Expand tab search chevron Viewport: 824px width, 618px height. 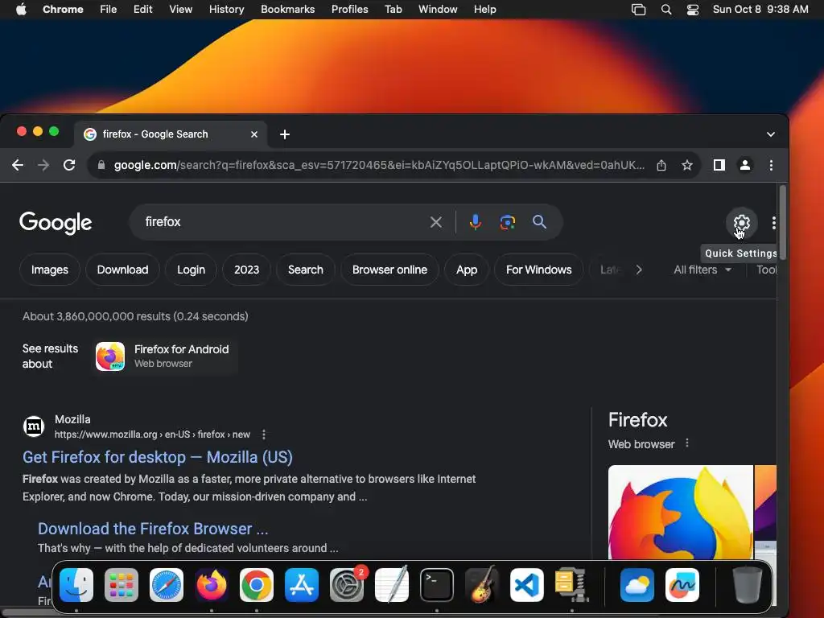(x=770, y=134)
